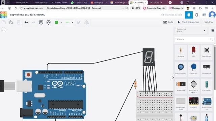Image resolution: width=216 pixels, height=121 pixels.
Task: Collapse the components panel chevron
Action: pyautogui.click(x=173, y=78)
